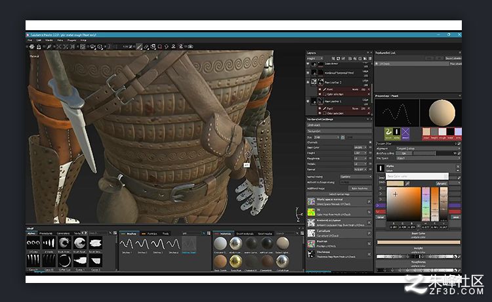Add a channel with the Channels plus icon
Screen dimensions: 492x302
click(x=370, y=142)
